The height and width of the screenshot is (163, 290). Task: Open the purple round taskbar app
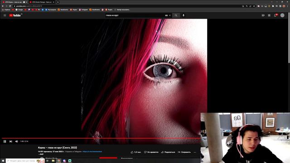pos(64,161)
